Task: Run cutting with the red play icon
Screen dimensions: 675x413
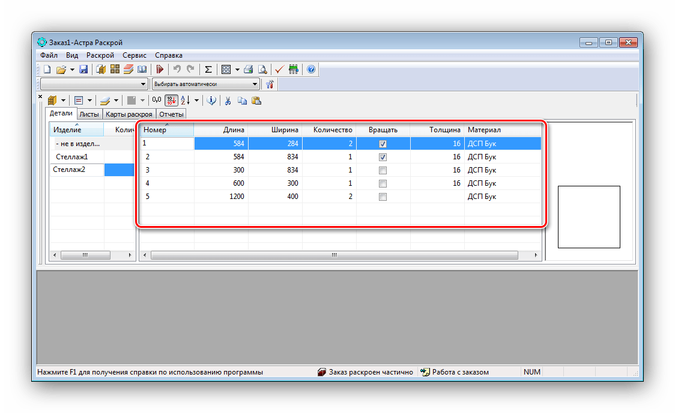Action: [160, 69]
